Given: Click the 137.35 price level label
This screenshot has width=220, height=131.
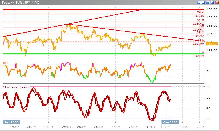Looking at the screenshot, I should [x=198, y=16].
